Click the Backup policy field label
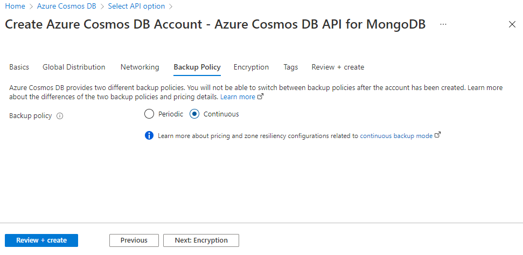Viewport: 523px width, 255px height. click(31, 116)
